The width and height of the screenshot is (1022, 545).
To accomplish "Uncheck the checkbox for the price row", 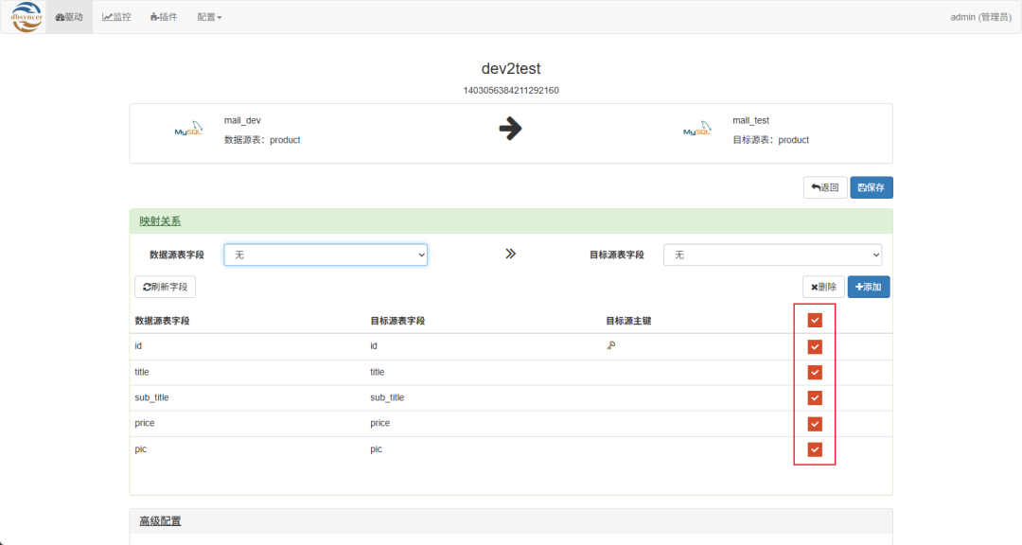I will [815, 424].
